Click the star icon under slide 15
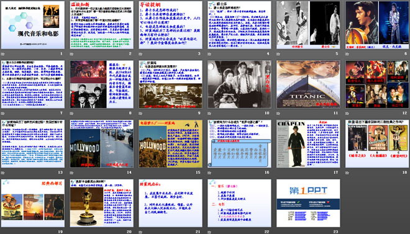Viewport: 410px width, 234px height. 140,173
